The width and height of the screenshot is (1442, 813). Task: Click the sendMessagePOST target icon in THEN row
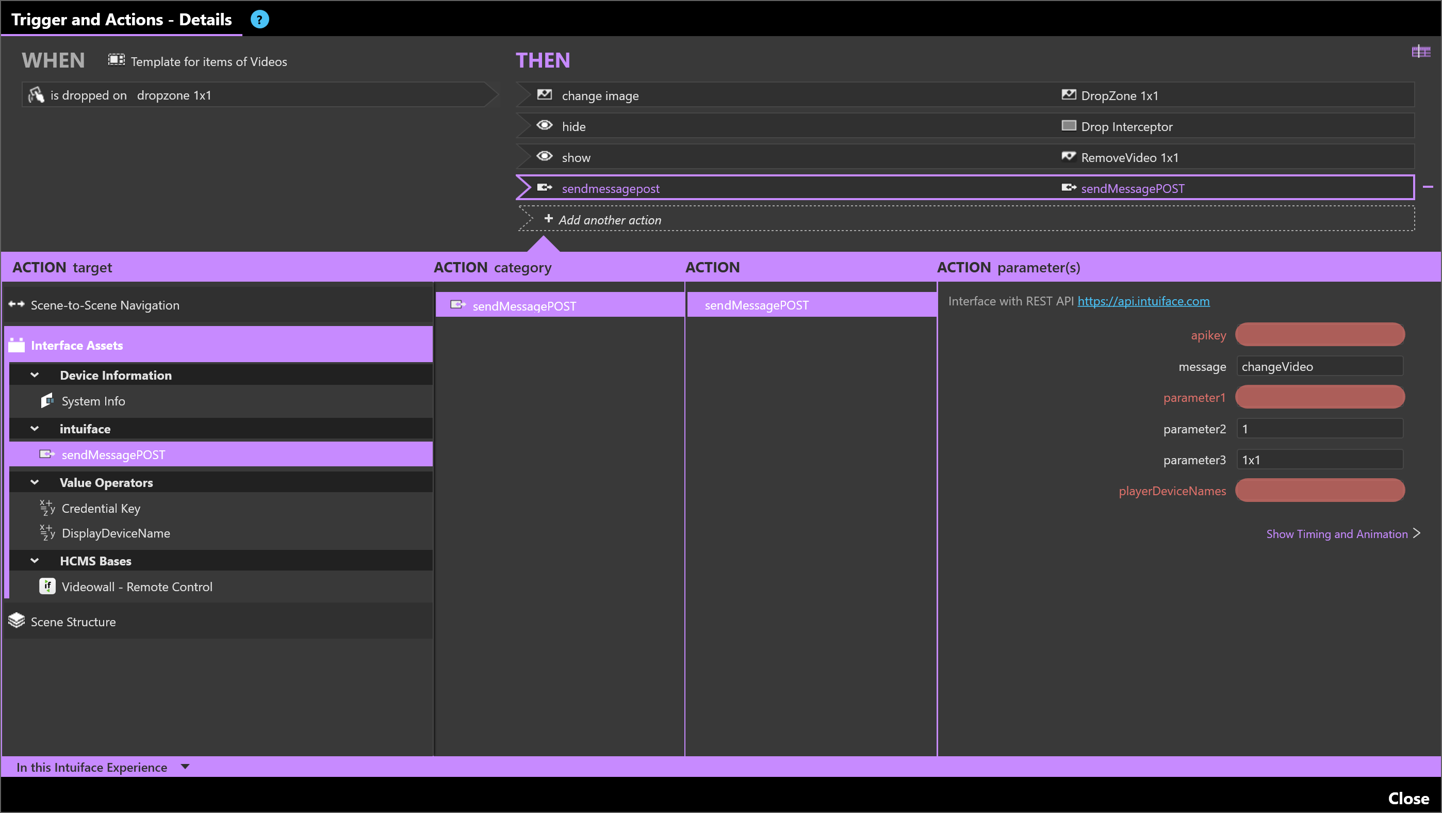pos(1069,188)
